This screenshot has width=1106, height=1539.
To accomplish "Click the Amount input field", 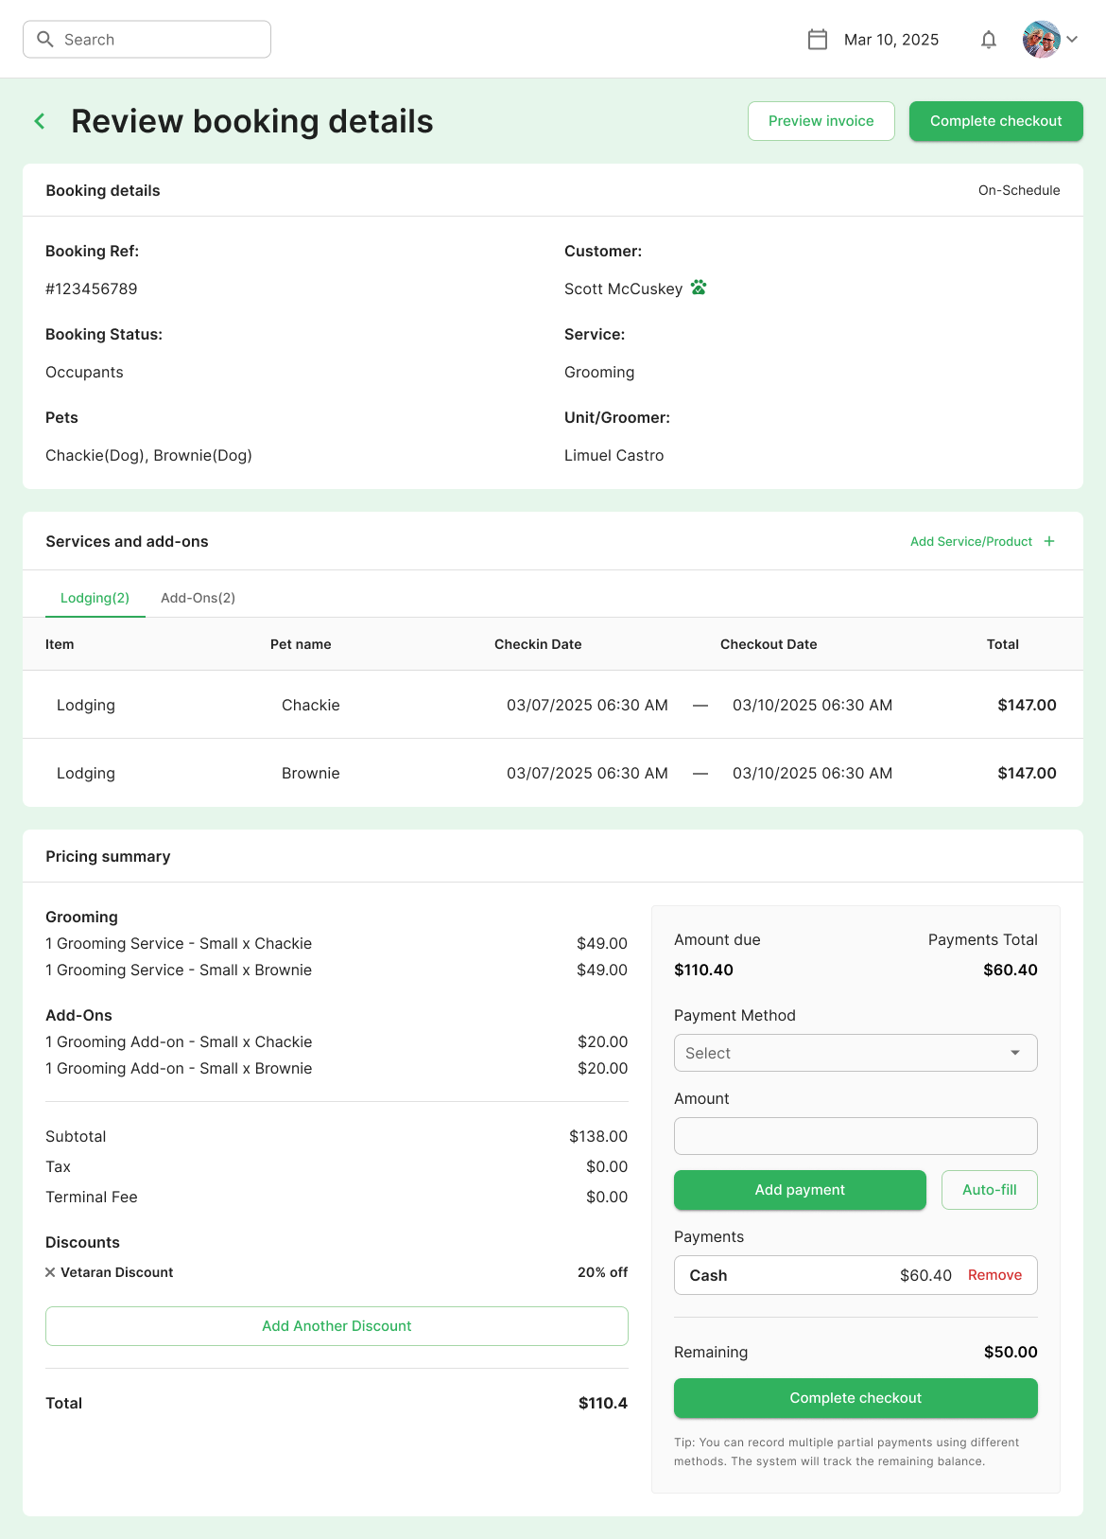I will pyautogui.click(x=855, y=1136).
